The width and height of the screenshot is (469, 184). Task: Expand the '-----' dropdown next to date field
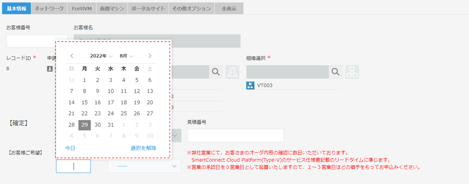pyautogui.click(x=144, y=166)
